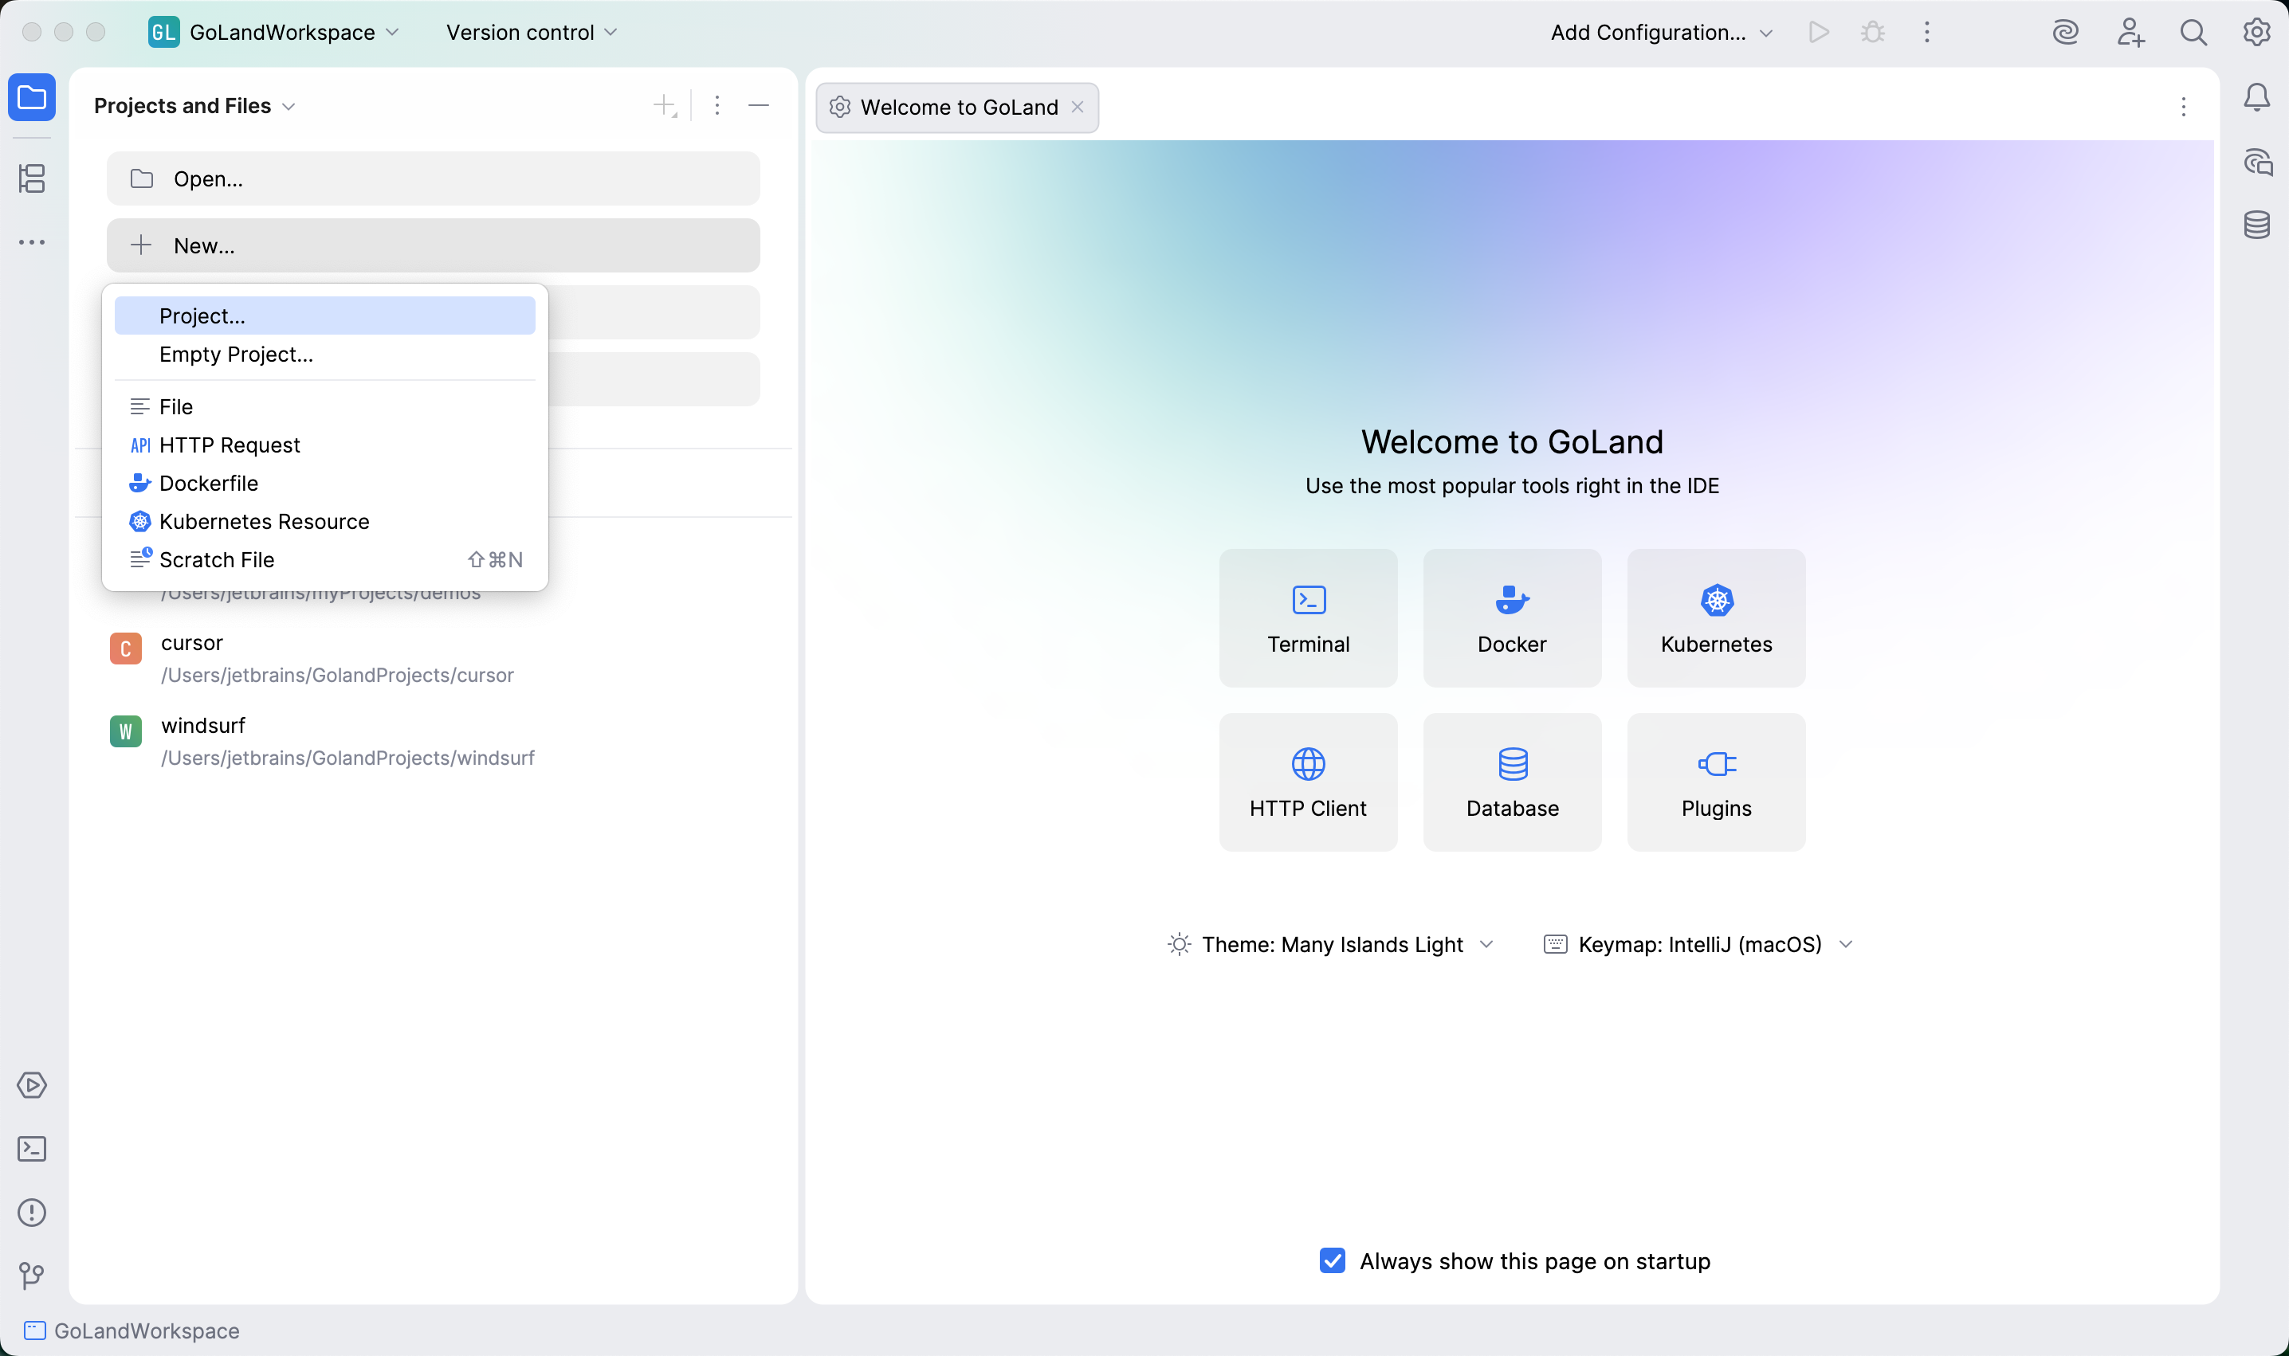Open Search Everywhere
The image size is (2289, 1356).
pyautogui.click(x=2193, y=32)
